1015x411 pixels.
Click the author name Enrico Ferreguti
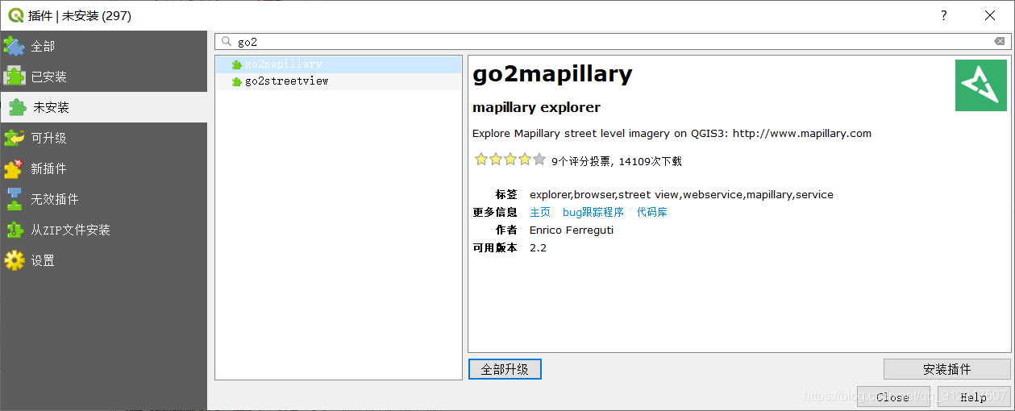[x=572, y=230]
